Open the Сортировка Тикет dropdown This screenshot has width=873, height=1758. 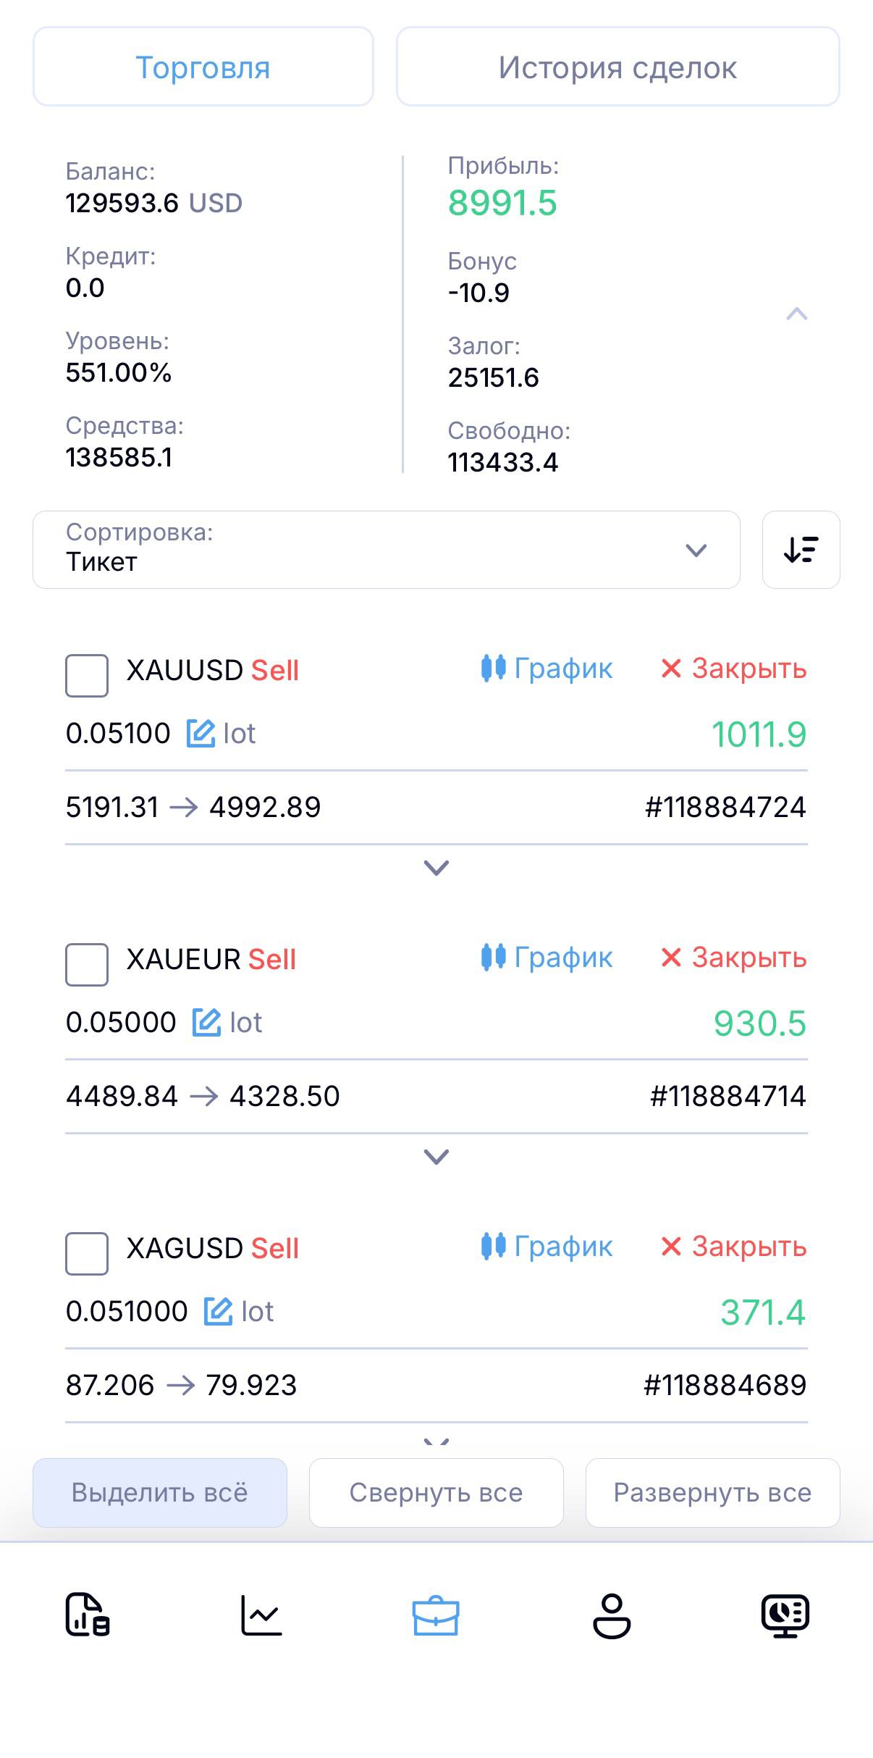click(386, 550)
